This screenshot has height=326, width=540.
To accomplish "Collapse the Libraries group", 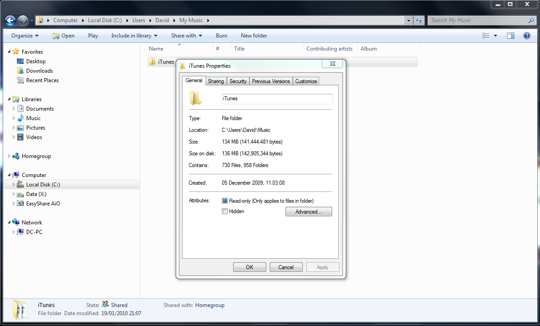I will pyautogui.click(x=9, y=99).
